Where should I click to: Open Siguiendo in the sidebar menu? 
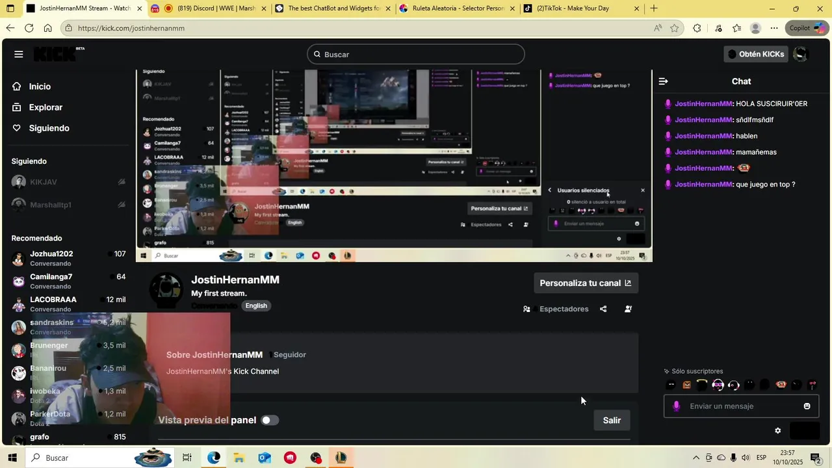(49, 128)
